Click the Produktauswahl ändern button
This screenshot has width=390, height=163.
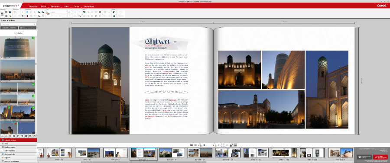pos(364,157)
